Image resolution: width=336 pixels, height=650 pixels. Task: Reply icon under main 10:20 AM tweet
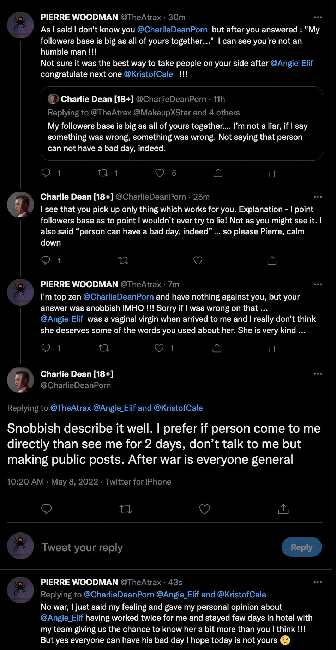(47, 509)
